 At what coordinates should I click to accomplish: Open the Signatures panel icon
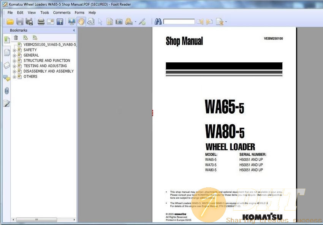coord(6,103)
